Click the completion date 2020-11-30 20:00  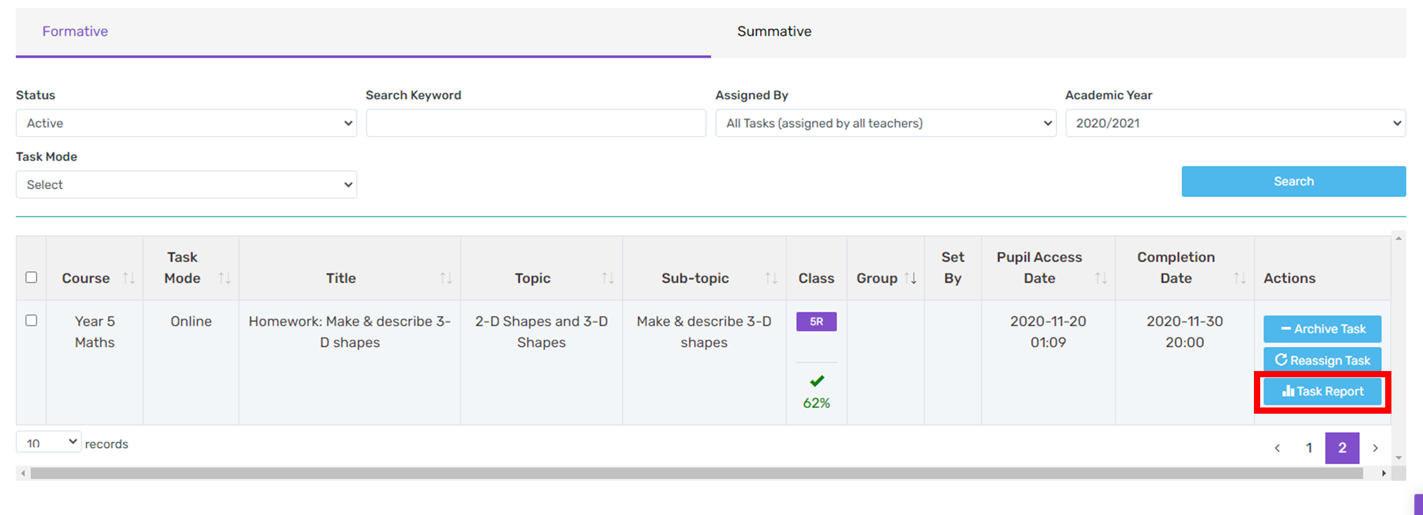pyautogui.click(x=1185, y=332)
